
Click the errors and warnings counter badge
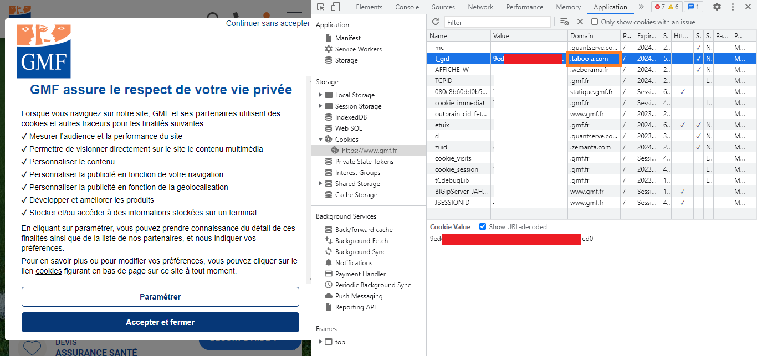667,7
